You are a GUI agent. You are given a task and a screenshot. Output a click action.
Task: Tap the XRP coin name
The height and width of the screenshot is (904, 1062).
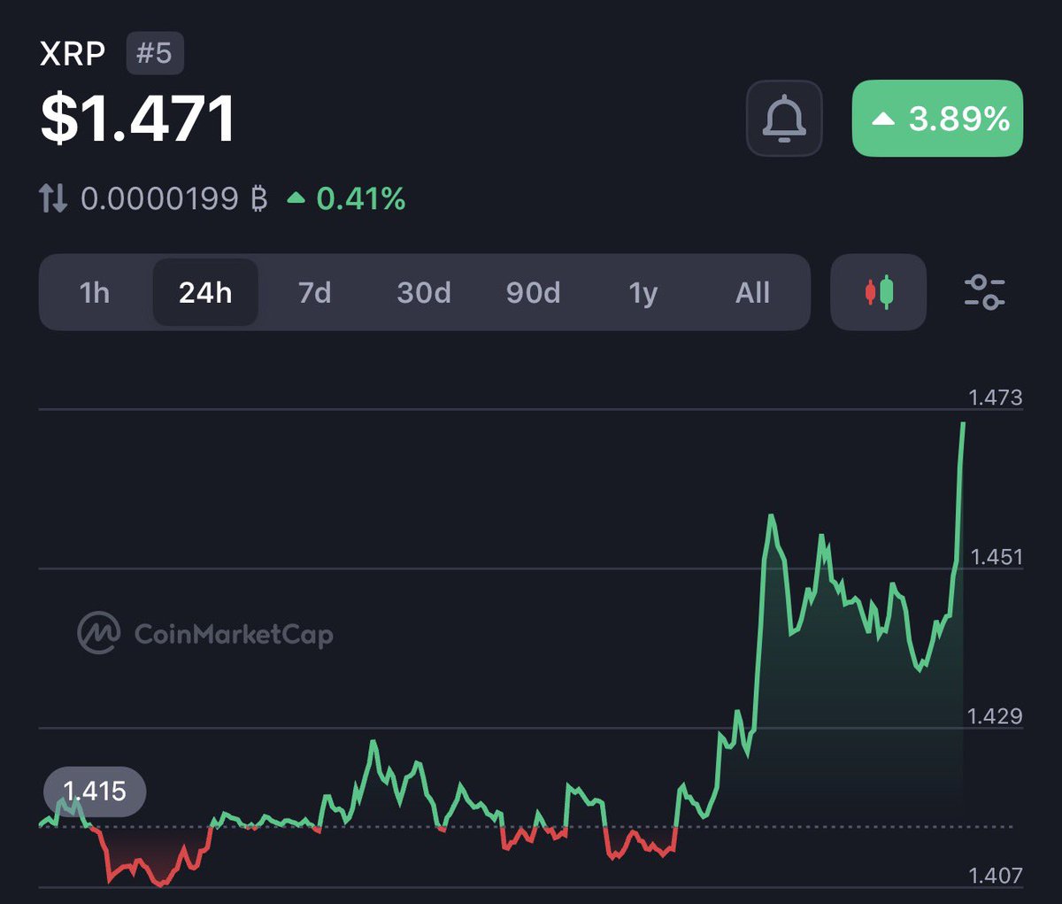[x=73, y=54]
